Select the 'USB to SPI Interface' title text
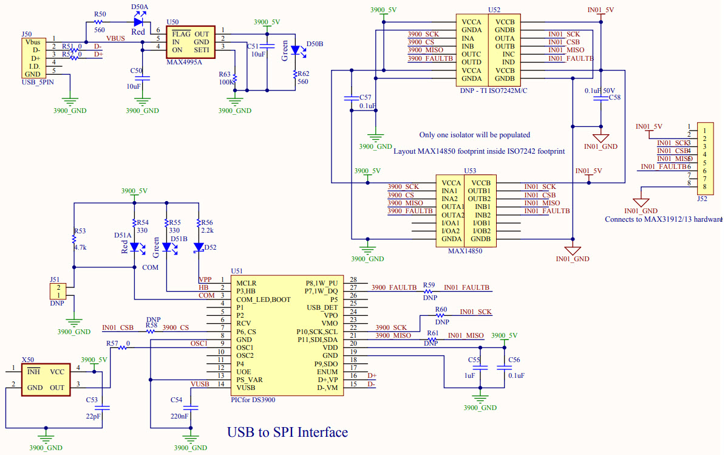Image resolution: width=725 pixels, height=455 pixels. pos(287,433)
